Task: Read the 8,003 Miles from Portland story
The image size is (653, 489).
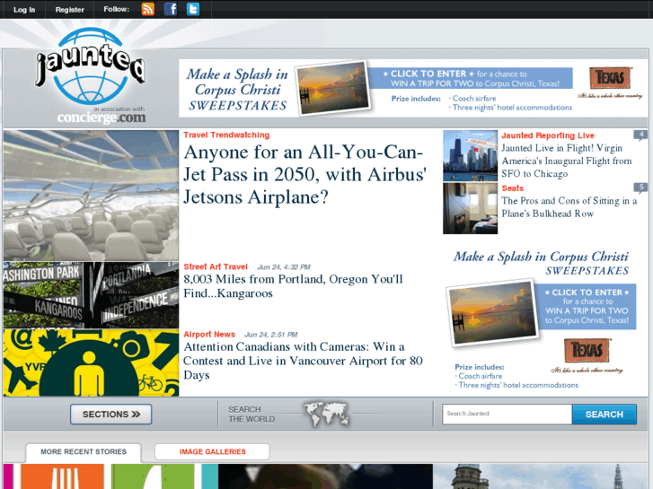Action: pos(293,286)
